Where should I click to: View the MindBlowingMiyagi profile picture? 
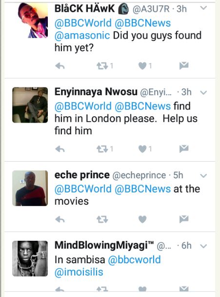click(x=30, y=258)
